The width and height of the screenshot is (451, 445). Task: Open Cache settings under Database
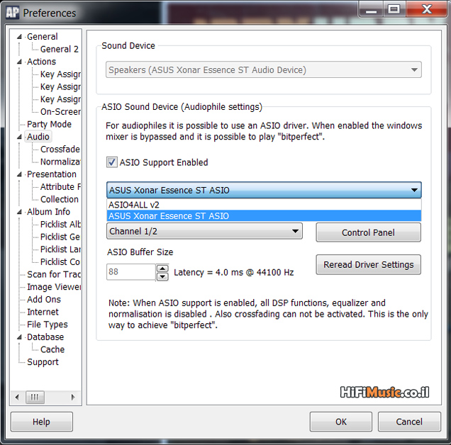[52, 349]
